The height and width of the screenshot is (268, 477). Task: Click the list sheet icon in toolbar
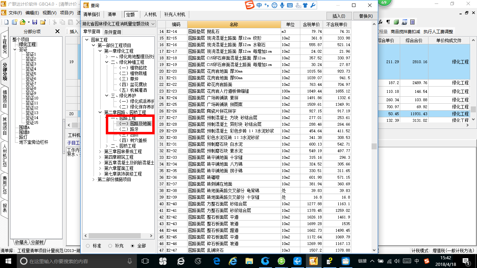(x=412, y=22)
